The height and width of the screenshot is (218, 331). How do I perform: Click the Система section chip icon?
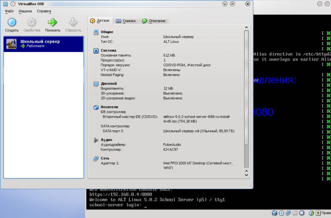point(96,51)
